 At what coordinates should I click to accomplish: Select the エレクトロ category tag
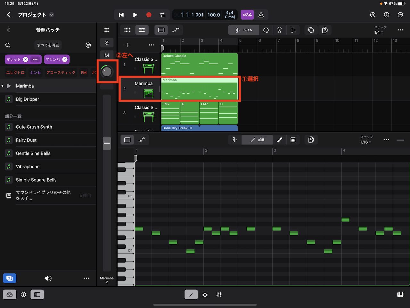(15, 73)
